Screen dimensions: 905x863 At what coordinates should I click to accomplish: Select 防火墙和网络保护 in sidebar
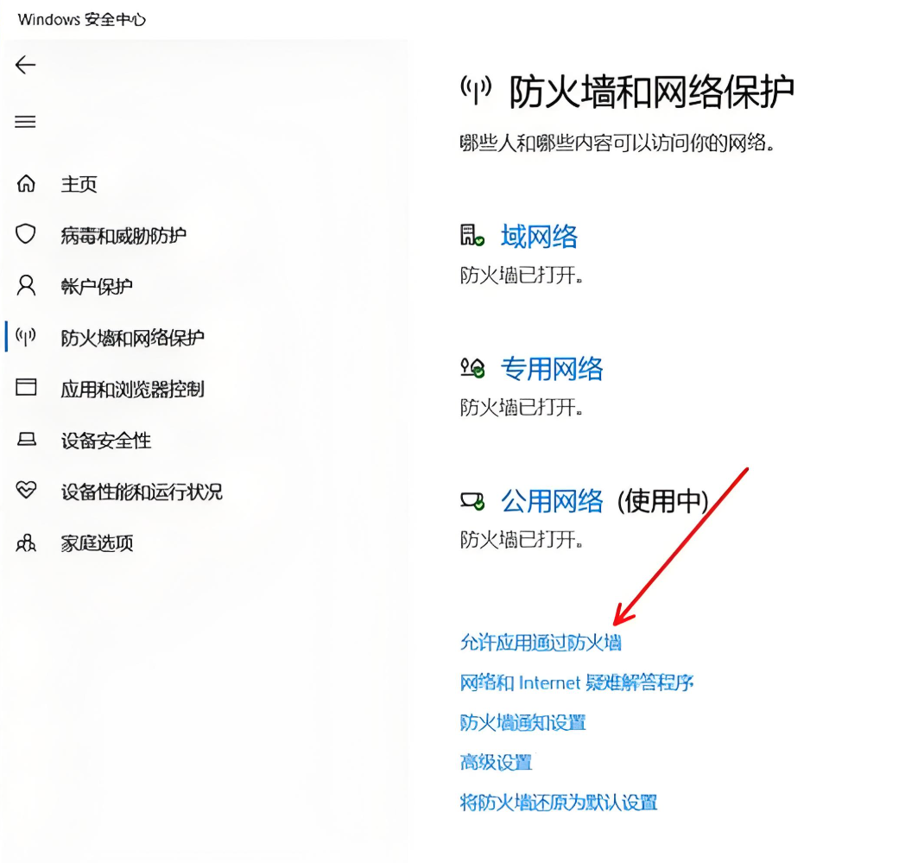tap(133, 337)
